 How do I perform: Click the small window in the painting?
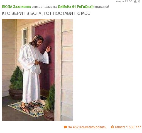tap(25, 37)
